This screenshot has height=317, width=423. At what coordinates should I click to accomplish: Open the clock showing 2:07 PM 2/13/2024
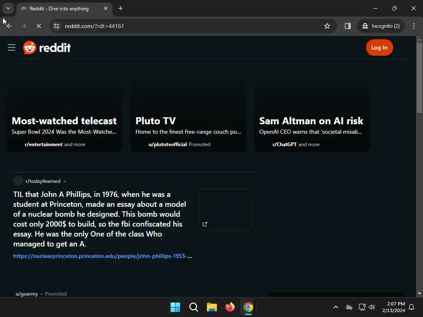pos(394,307)
